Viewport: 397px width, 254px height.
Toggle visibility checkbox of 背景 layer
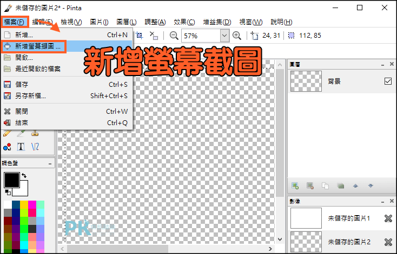tap(388, 81)
